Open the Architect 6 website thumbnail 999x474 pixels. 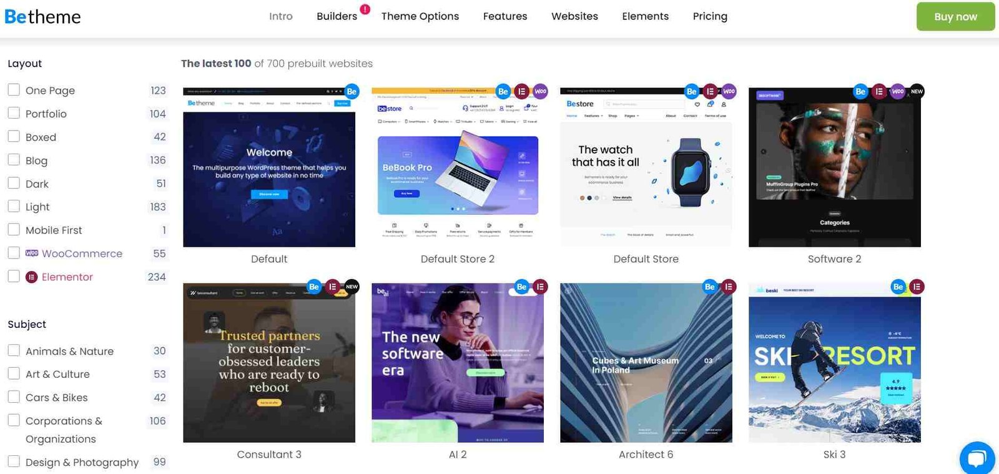click(646, 363)
